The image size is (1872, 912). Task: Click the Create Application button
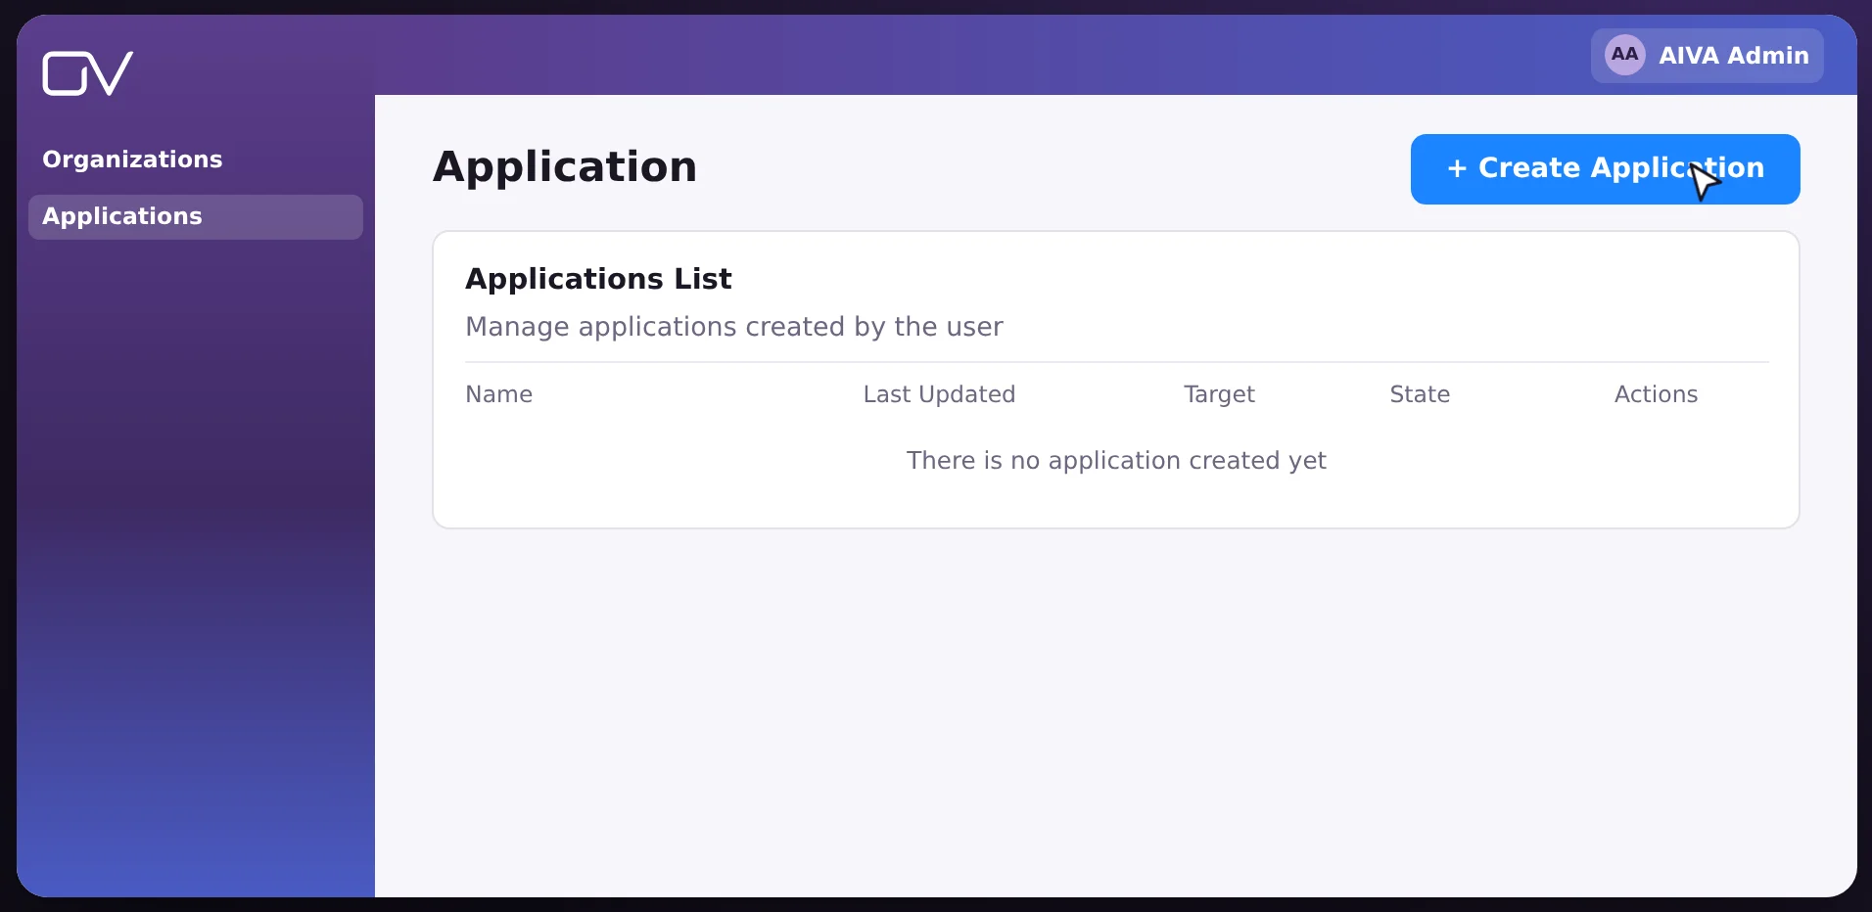tap(1605, 169)
